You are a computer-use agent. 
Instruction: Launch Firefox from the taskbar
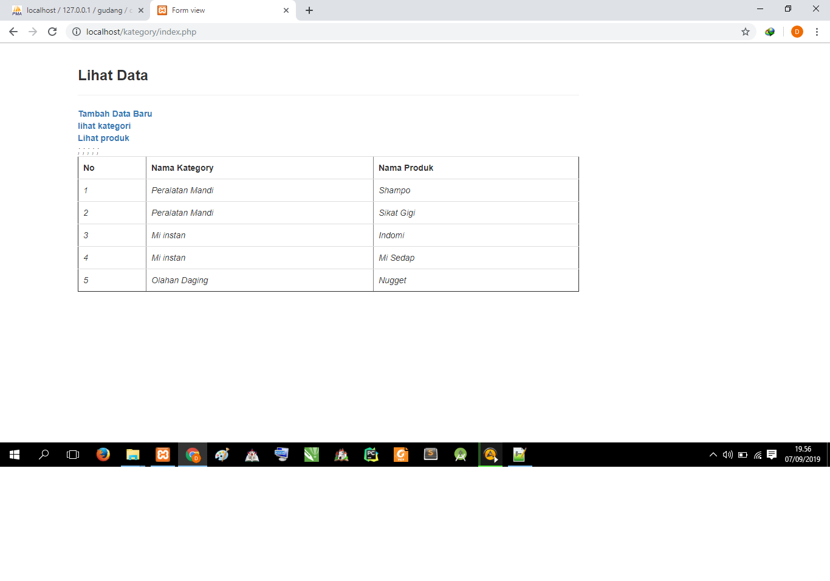(x=103, y=455)
